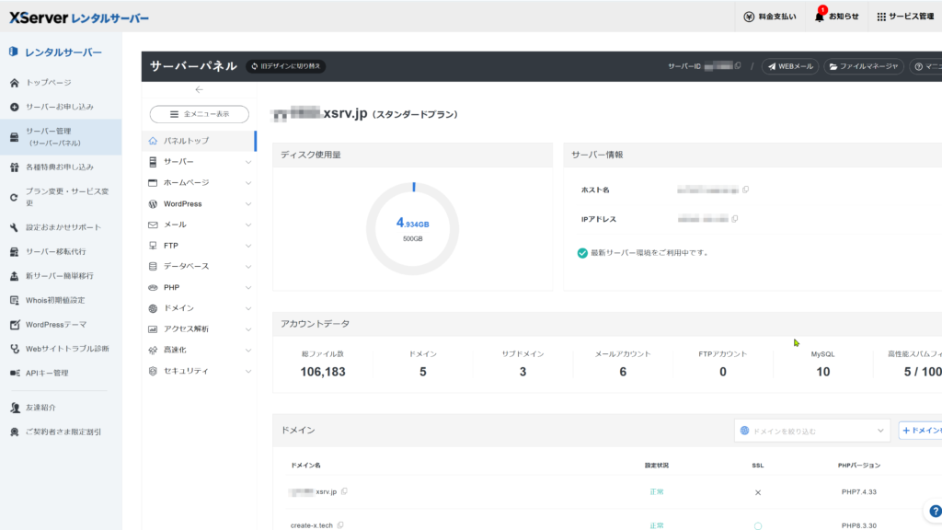942x530 pixels.
Task: Click the レンタルサーバー sidebar heading
Action: [55, 52]
